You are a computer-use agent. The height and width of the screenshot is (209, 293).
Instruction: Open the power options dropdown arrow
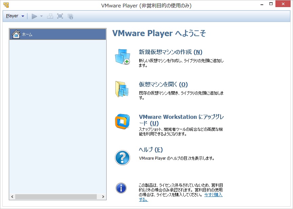coord(42,16)
